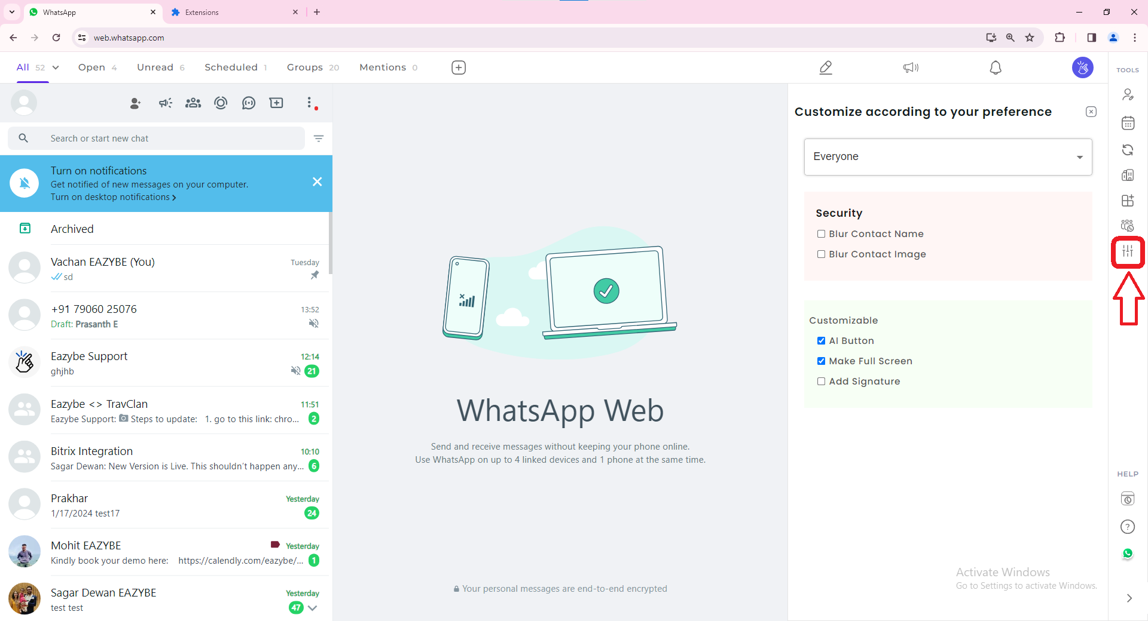Open the team clock tool in sidebar
The image size is (1148, 621).
pos(1128,226)
